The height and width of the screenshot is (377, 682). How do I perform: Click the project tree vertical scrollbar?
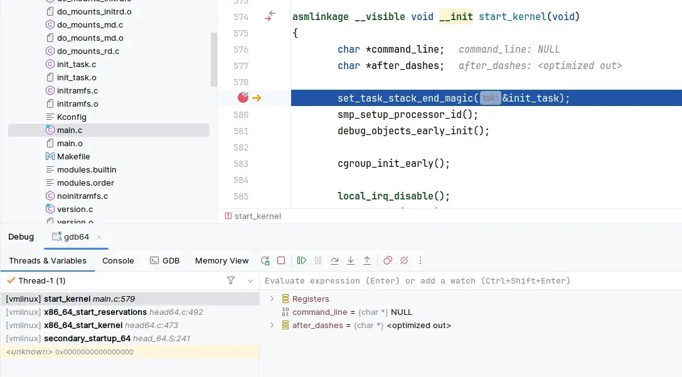(213, 60)
